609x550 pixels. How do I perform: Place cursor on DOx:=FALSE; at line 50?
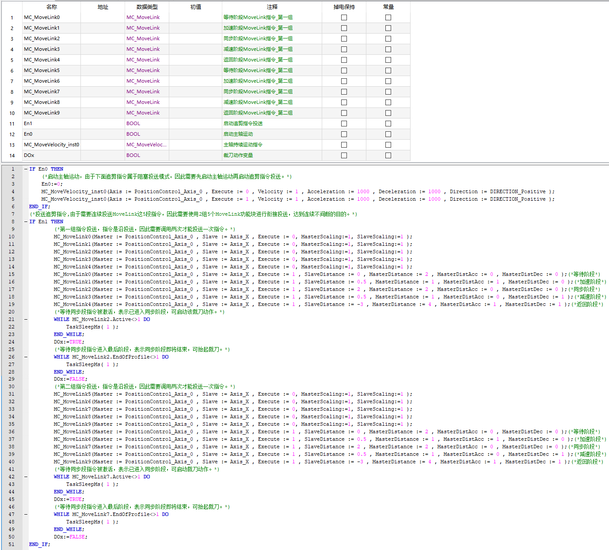(71, 537)
